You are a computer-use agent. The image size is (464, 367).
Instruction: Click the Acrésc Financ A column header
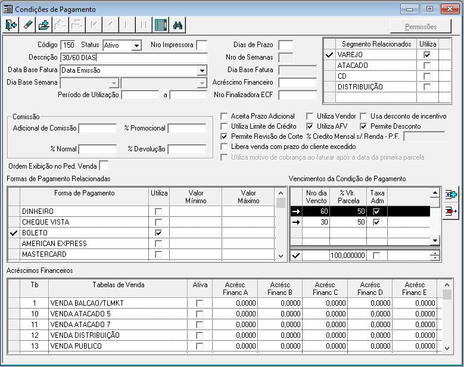pyautogui.click(x=235, y=288)
